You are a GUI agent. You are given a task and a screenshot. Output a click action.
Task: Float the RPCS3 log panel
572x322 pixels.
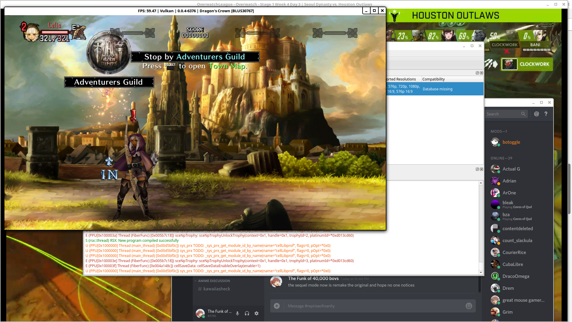pyautogui.click(x=477, y=169)
